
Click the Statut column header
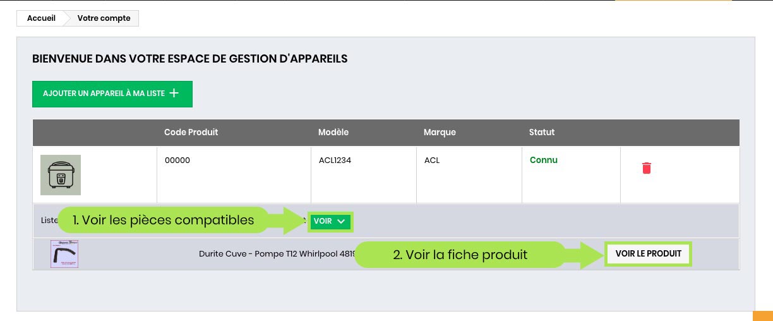[x=542, y=133]
